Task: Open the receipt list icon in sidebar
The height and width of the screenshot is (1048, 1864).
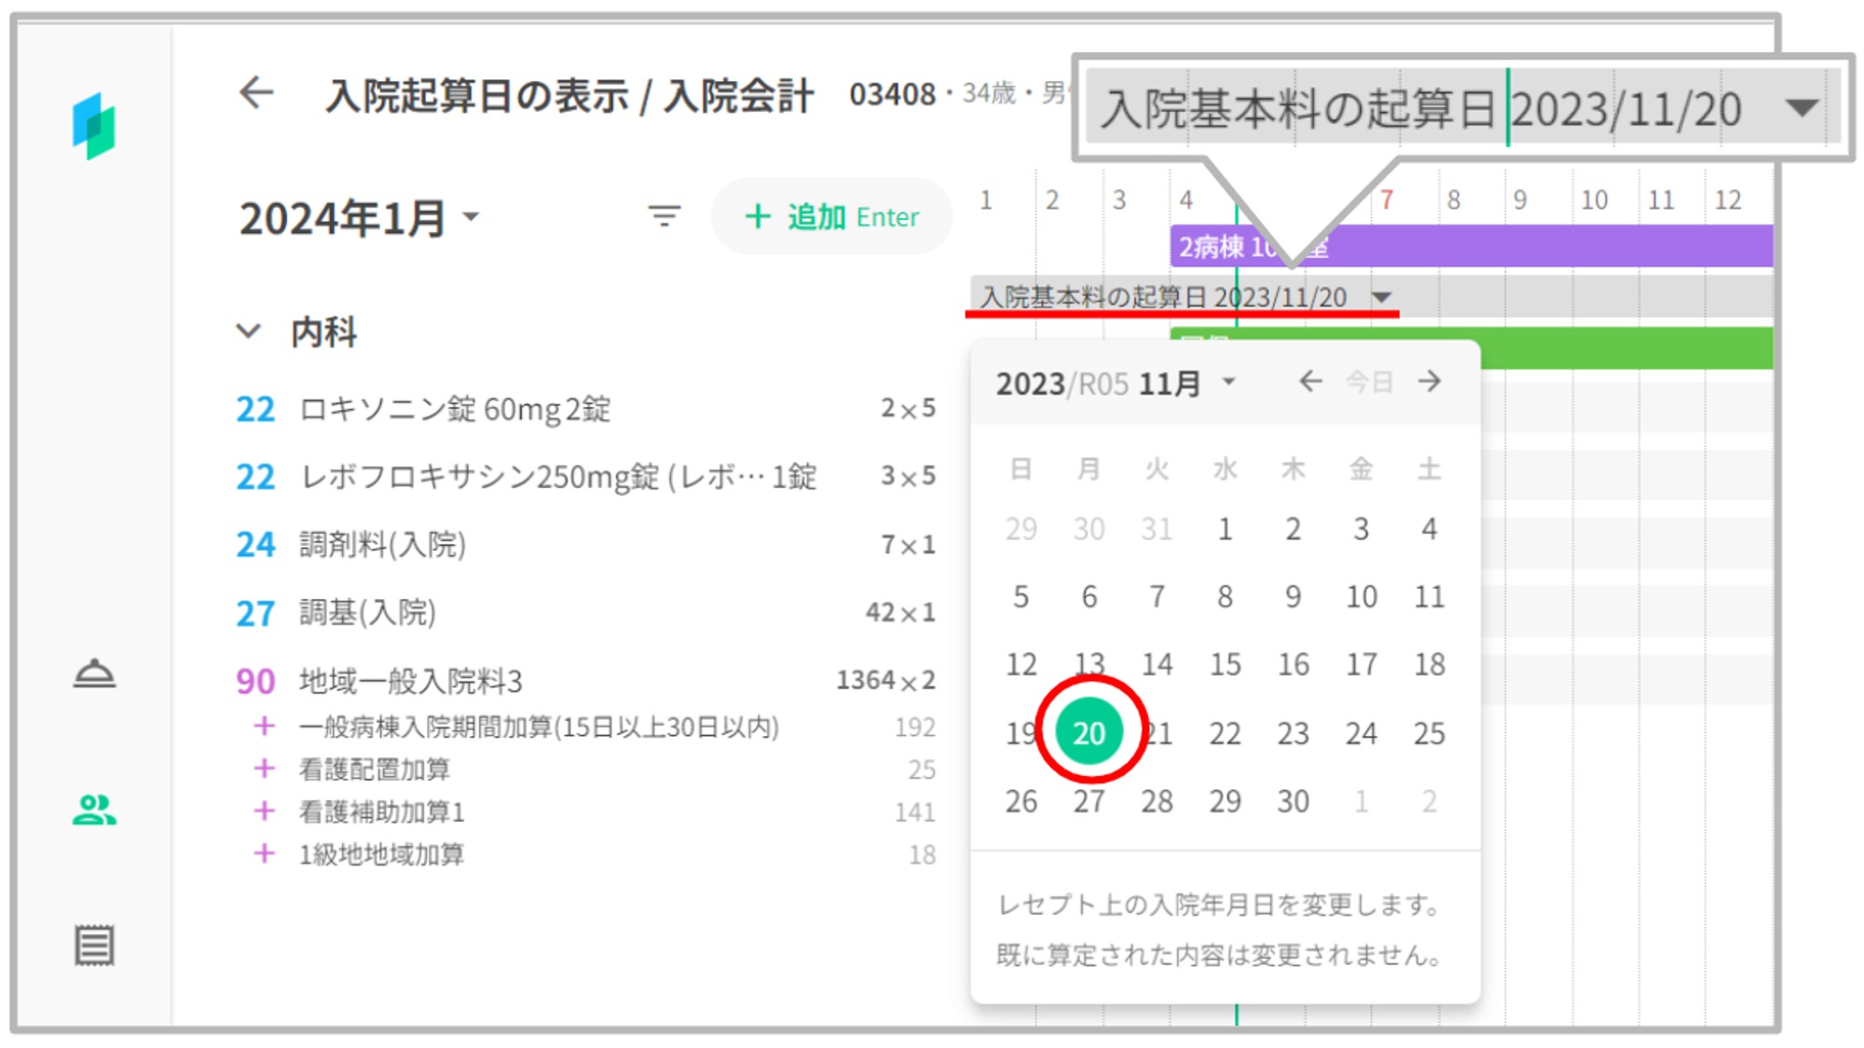Action: (94, 946)
